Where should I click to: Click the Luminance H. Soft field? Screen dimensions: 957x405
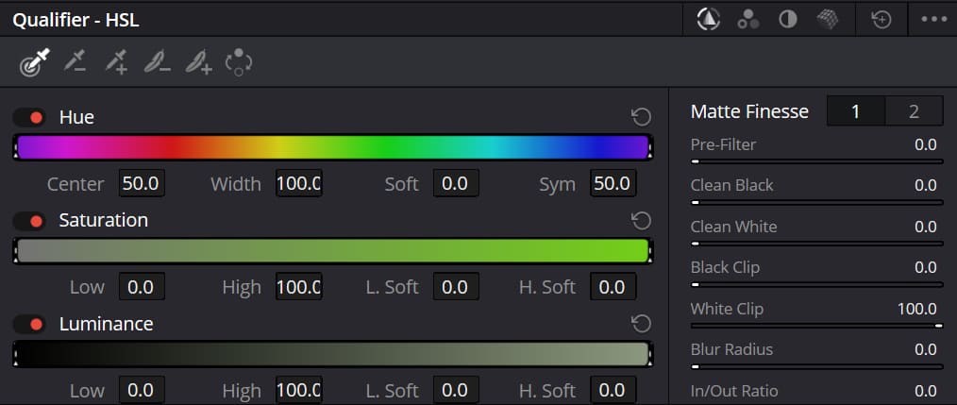[613, 390]
